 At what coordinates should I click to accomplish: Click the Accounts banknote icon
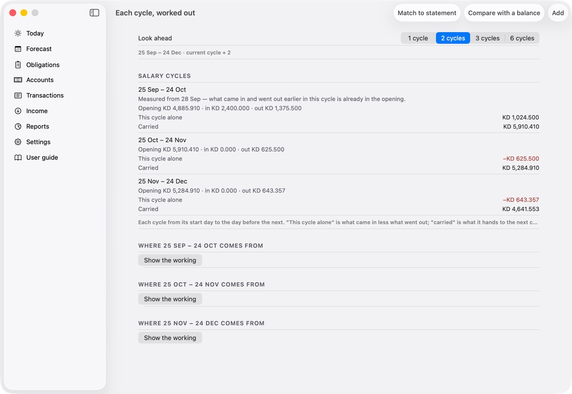(x=18, y=80)
